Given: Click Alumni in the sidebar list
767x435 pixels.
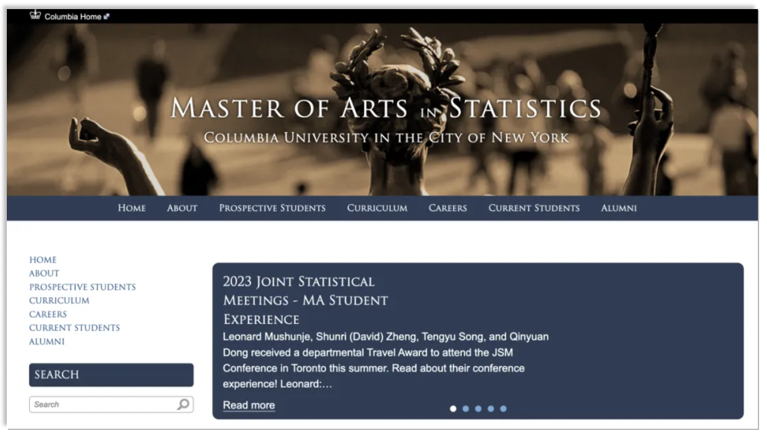Looking at the screenshot, I should click(47, 342).
